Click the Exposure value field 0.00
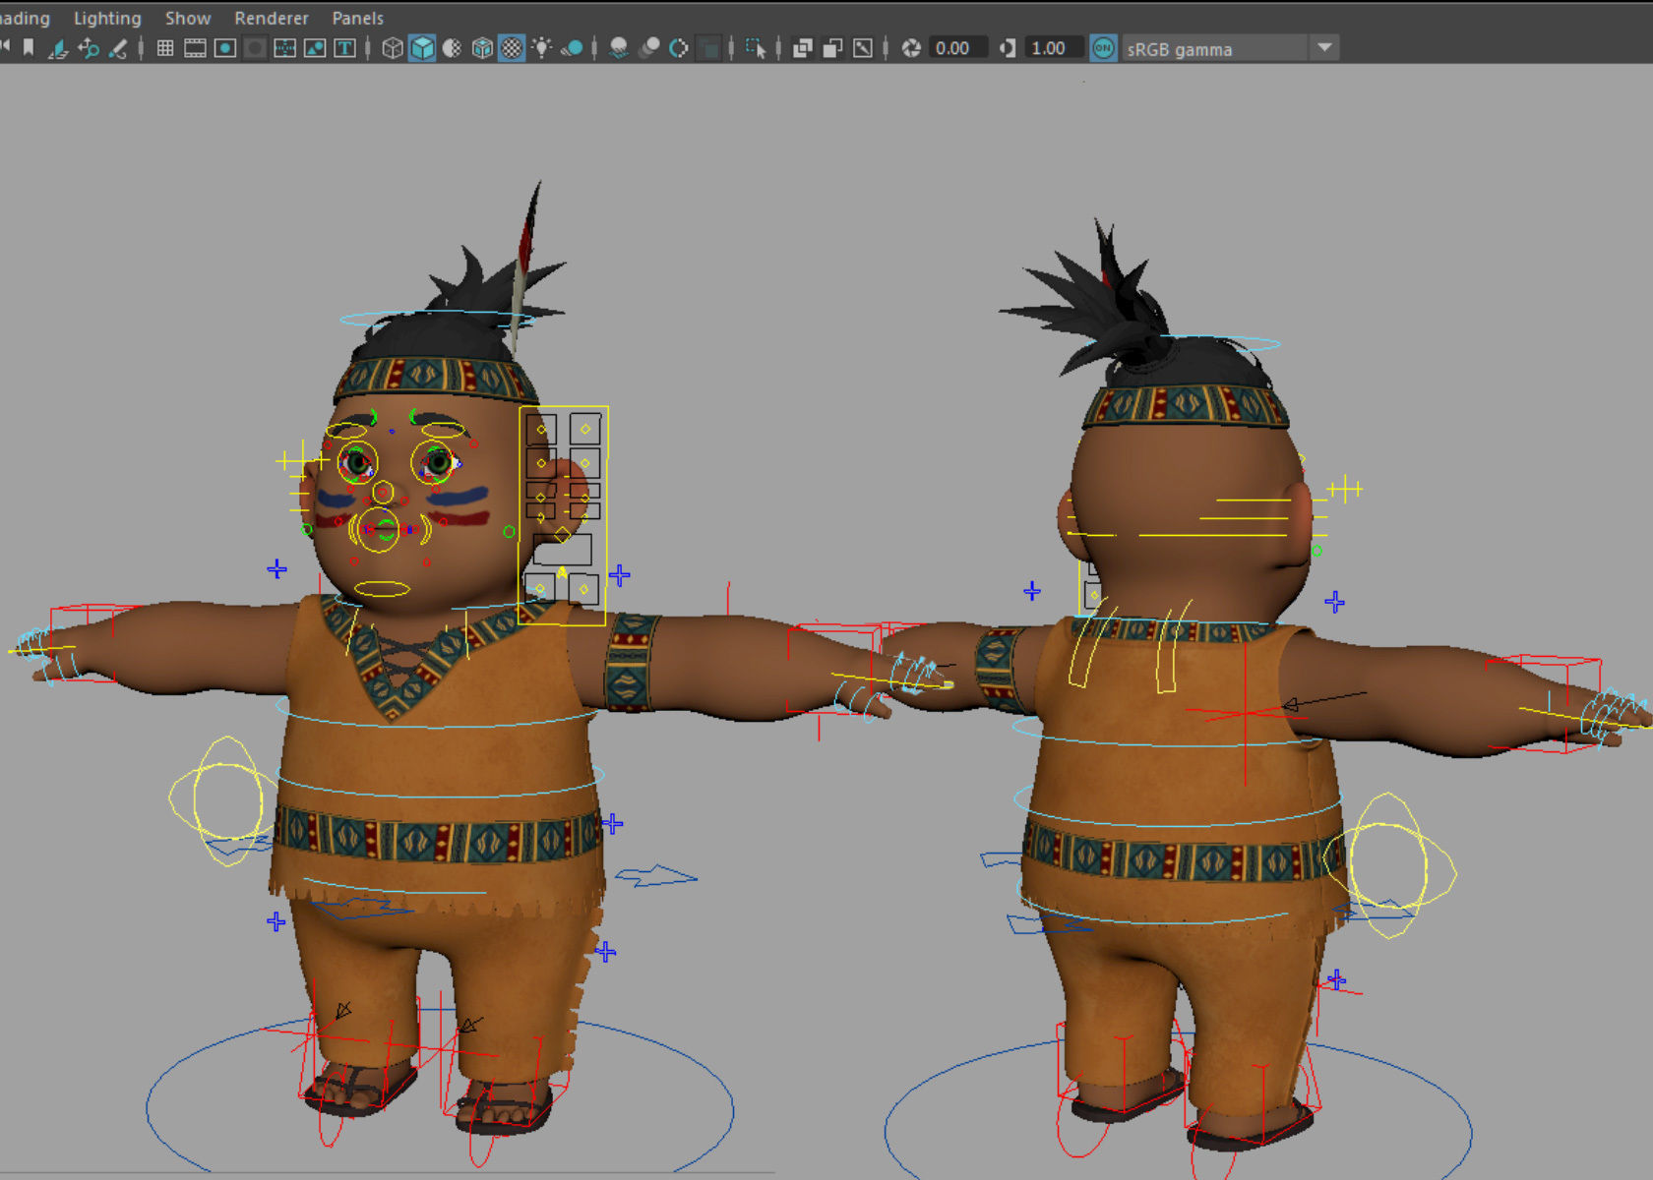This screenshot has height=1180, width=1653. pyautogui.click(x=957, y=48)
